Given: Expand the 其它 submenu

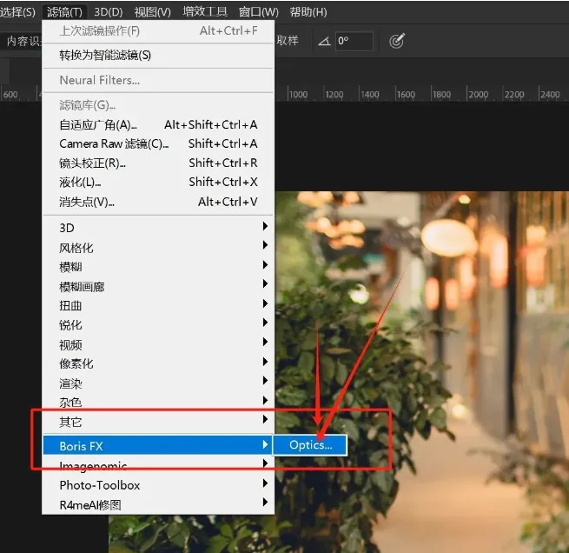Looking at the screenshot, I should 158,422.
